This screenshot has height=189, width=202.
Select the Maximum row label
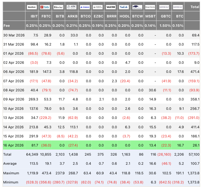(x=11, y=173)
